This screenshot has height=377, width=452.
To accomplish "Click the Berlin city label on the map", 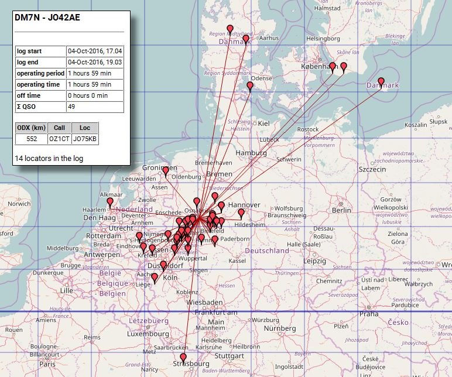I will tap(341, 210).
